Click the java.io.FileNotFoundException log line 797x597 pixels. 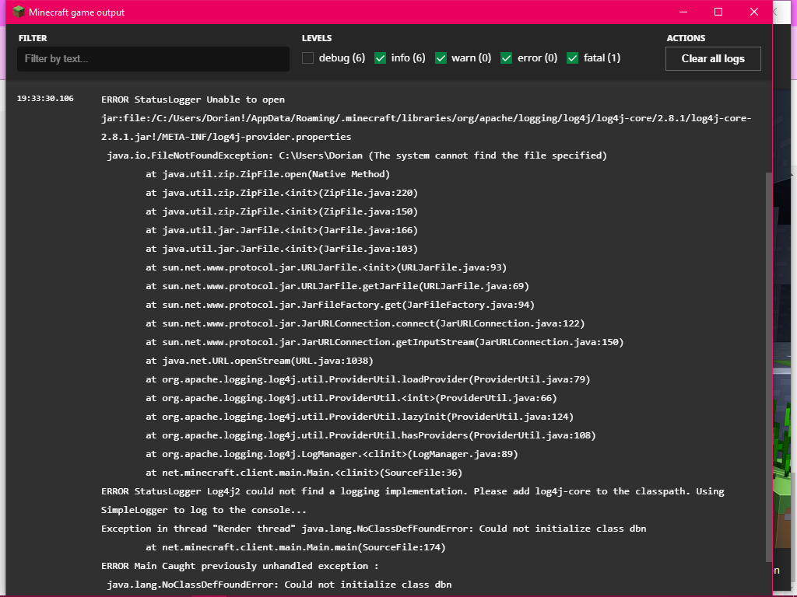pyautogui.click(x=356, y=155)
